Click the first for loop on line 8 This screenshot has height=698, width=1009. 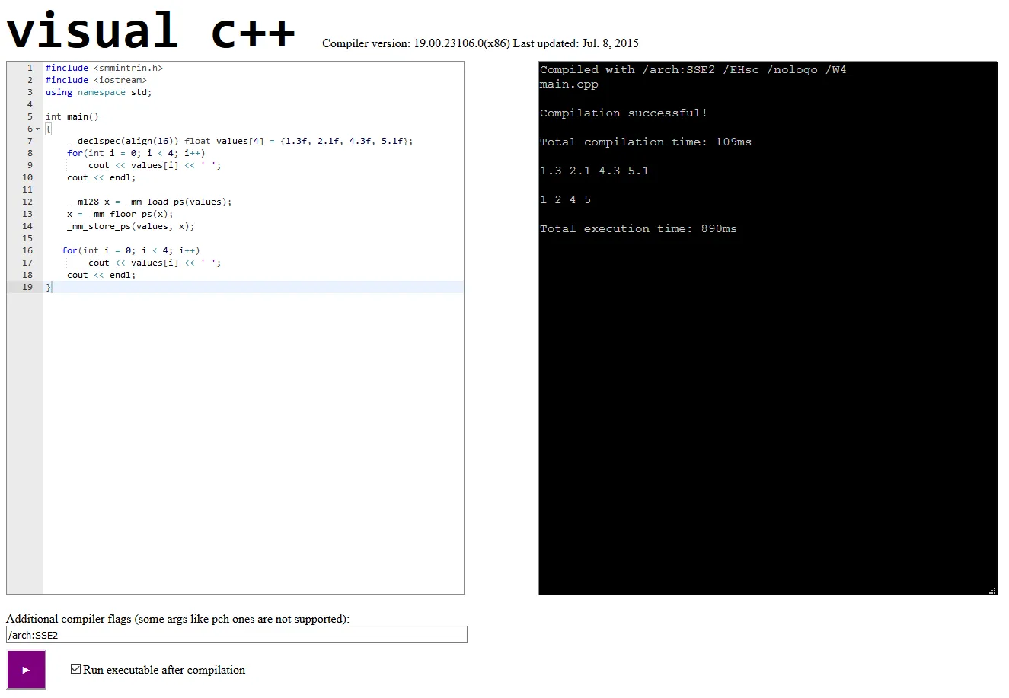pos(136,153)
